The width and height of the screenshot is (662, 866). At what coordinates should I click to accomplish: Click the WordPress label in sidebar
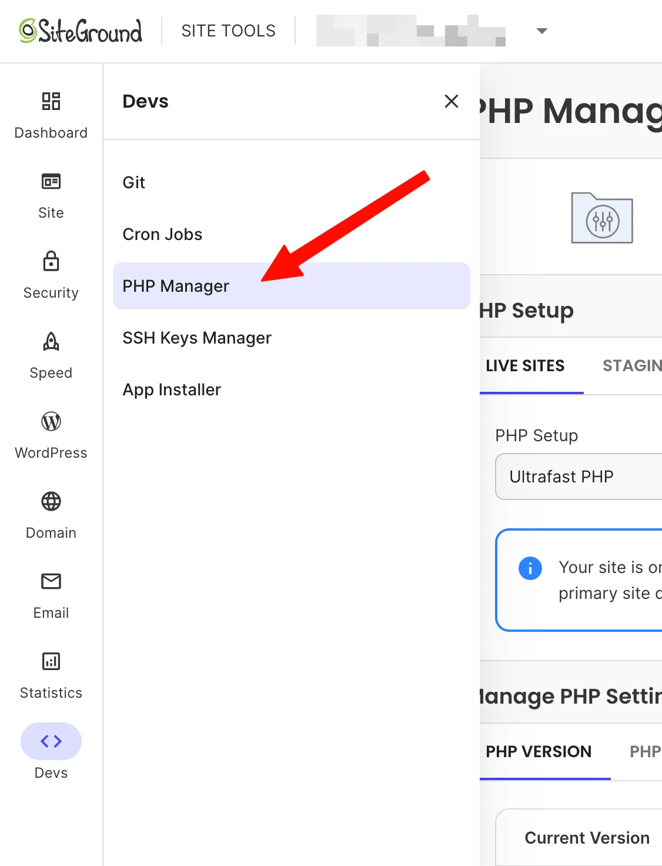[x=51, y=453]
